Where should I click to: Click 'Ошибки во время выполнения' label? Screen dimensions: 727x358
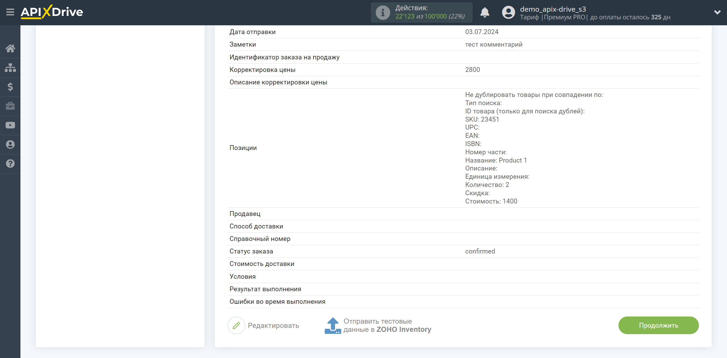(277, 301)
